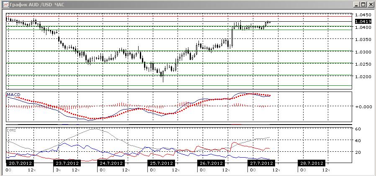Click the 1.0300 price axis label
This screenshot has height=176, width=376.
(363, 52)
